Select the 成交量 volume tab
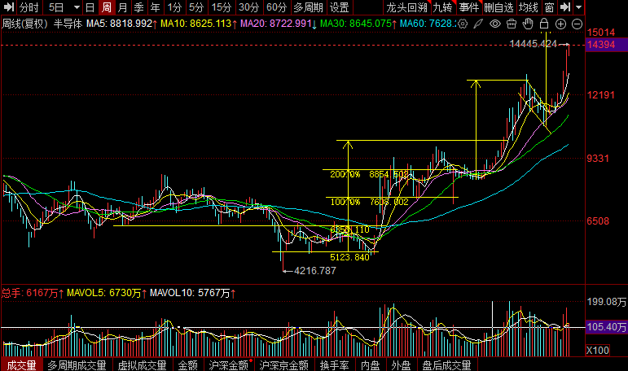The image size is (628, 371). (x=22, y=365)
